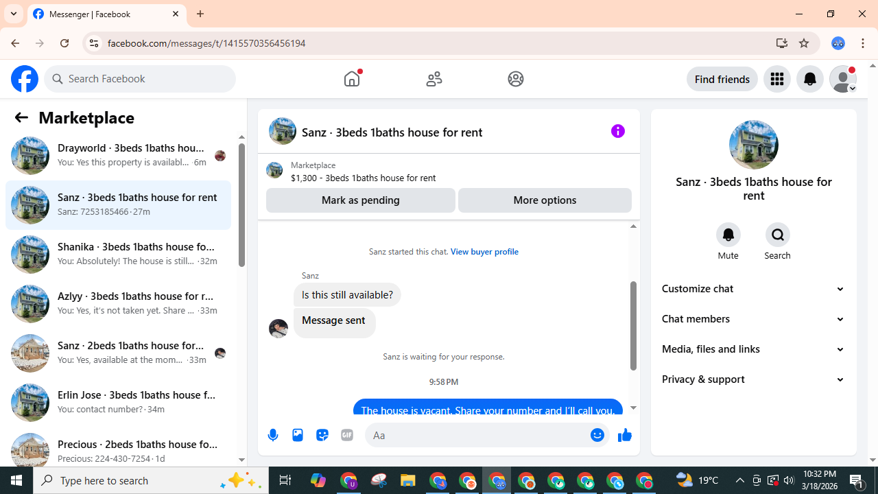
Task: Expand Media, files and links section
Action: 754,349
